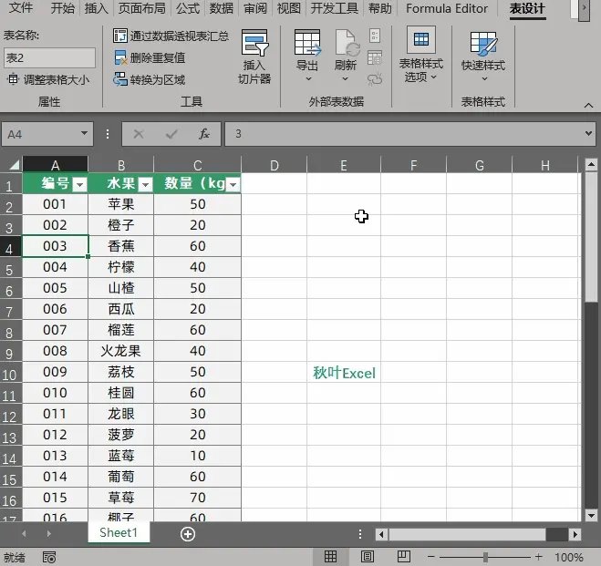Click cell containing 015
The width and height of the screenshot is (601, 566).
(x=56, y=498)
